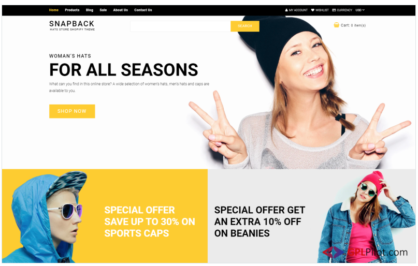The width and height of the screenshot is (418, 266).
Task: Expand the USD currency dropdown
Action: point(360,10)
